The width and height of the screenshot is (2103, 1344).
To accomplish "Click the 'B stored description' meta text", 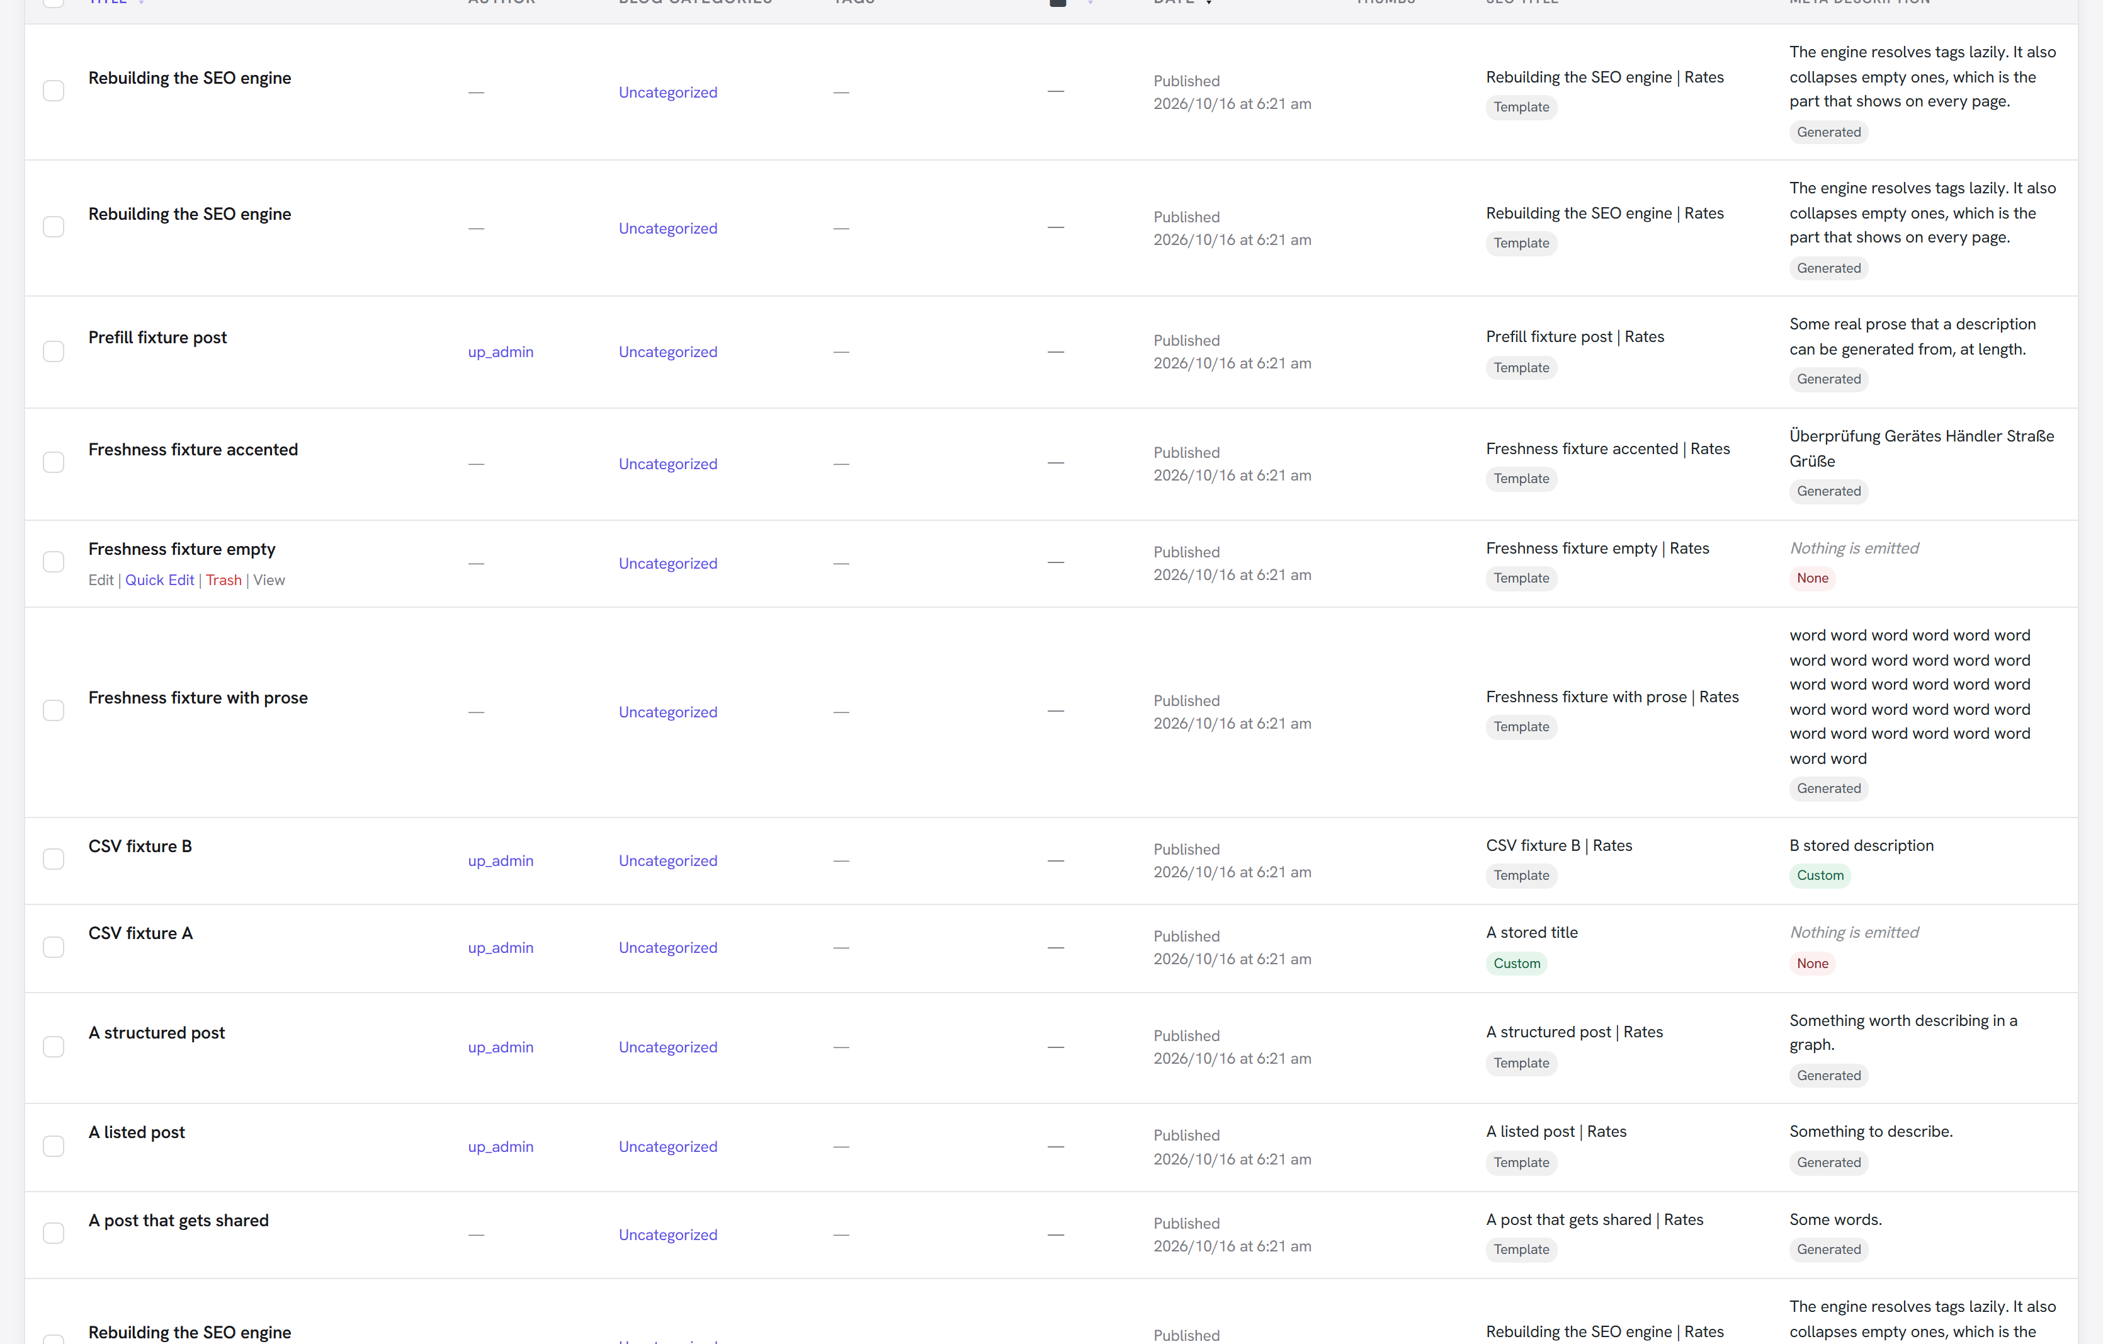I will pyautogui.click(x=1861, y=845).
